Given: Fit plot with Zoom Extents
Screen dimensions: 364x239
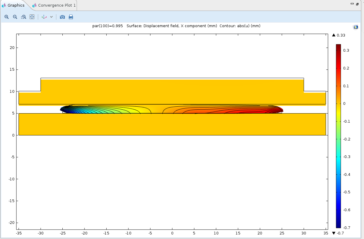Looking at the screenshot, I should pyautogui.click(x=32, y=17).
